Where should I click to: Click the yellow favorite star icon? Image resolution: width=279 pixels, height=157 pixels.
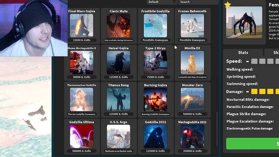click(228, 5)
